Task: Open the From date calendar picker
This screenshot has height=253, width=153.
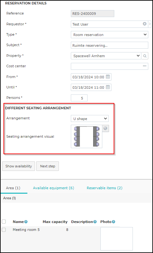Action: tap(108, 77)
